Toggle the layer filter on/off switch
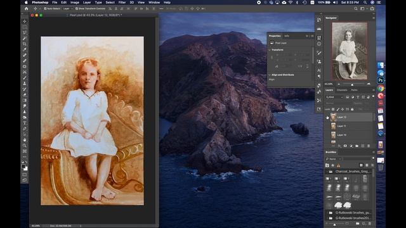The width and height of the screenshot is (406, 228). tap(373, 97)
